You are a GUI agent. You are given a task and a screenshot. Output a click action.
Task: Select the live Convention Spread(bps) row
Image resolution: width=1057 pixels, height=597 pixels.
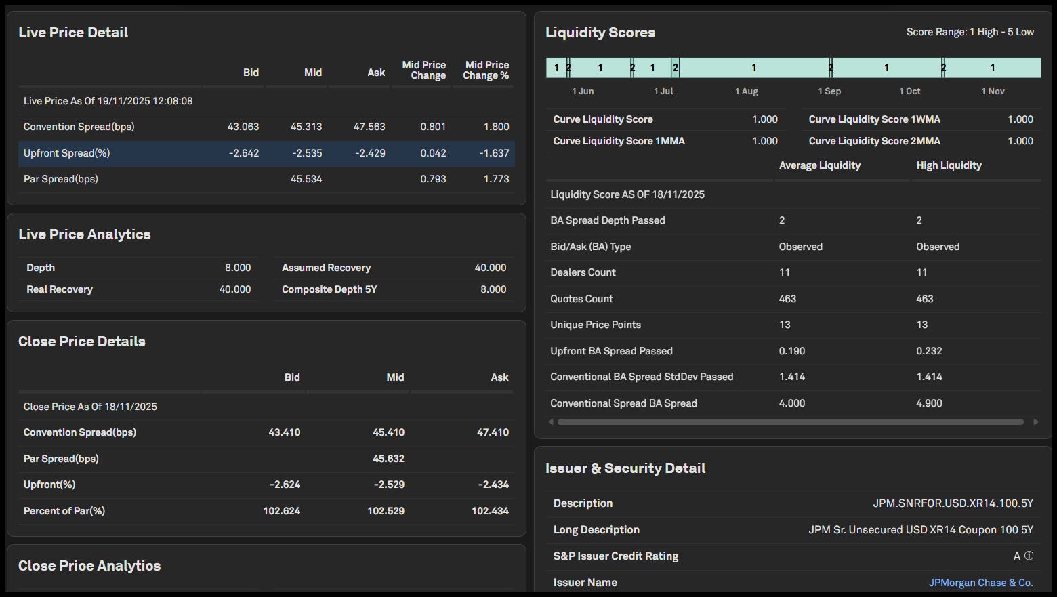pos(79,127)
